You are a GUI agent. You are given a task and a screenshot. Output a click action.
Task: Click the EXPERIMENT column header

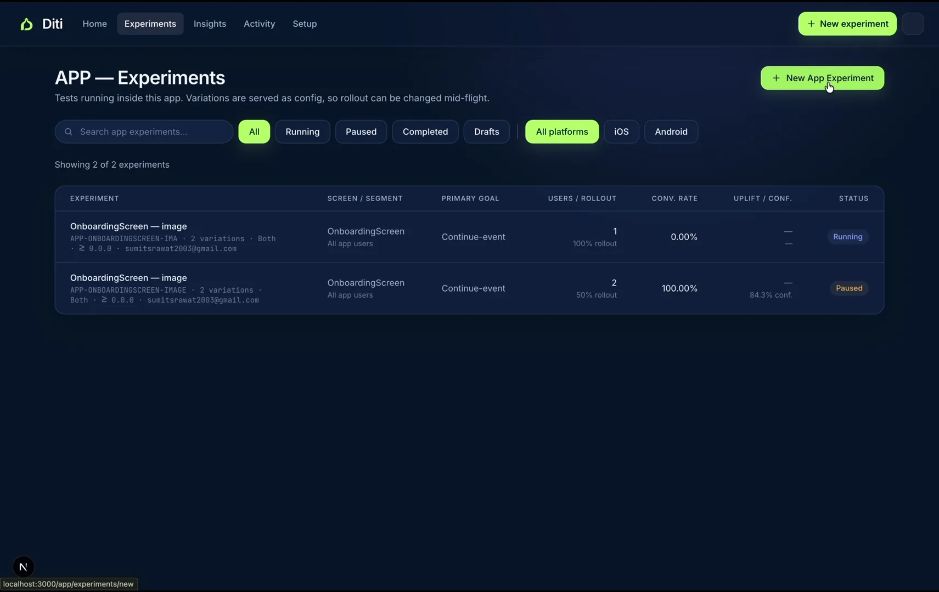[x=94, y=198]
